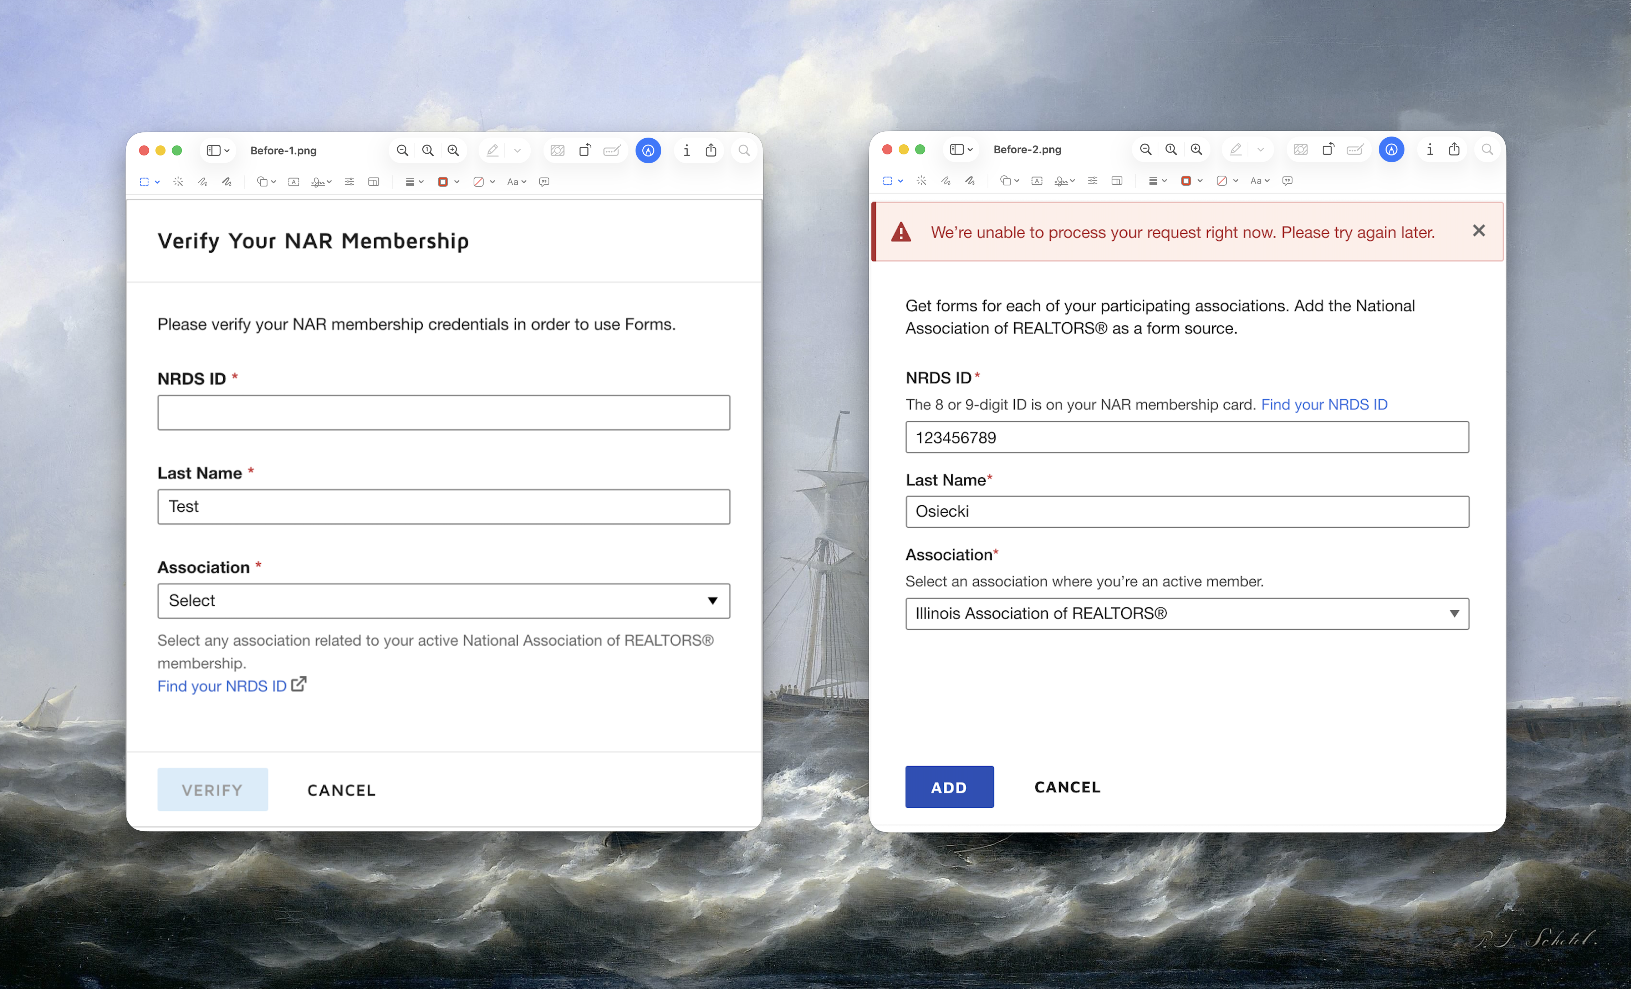Click the Last Name field containing Test

coord(444,506)
